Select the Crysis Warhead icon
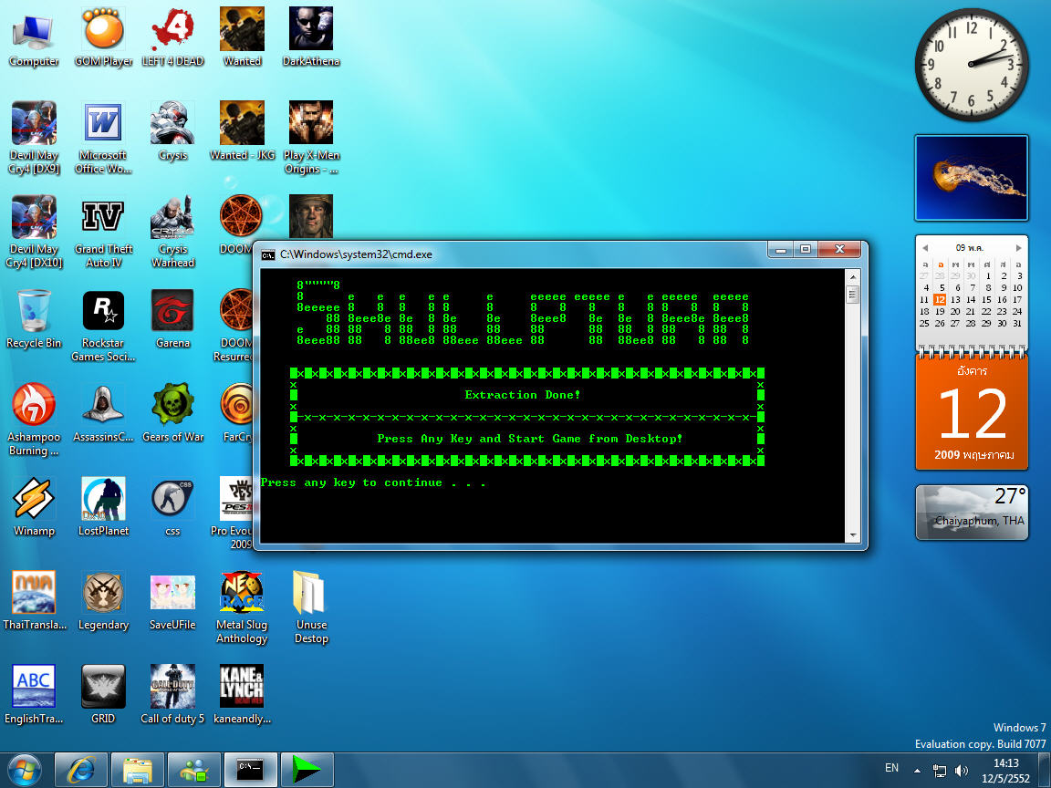1051x788 pixels. [x=172, y=232]
